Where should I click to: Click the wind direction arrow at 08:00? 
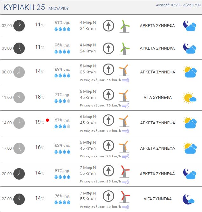point(108,69)
